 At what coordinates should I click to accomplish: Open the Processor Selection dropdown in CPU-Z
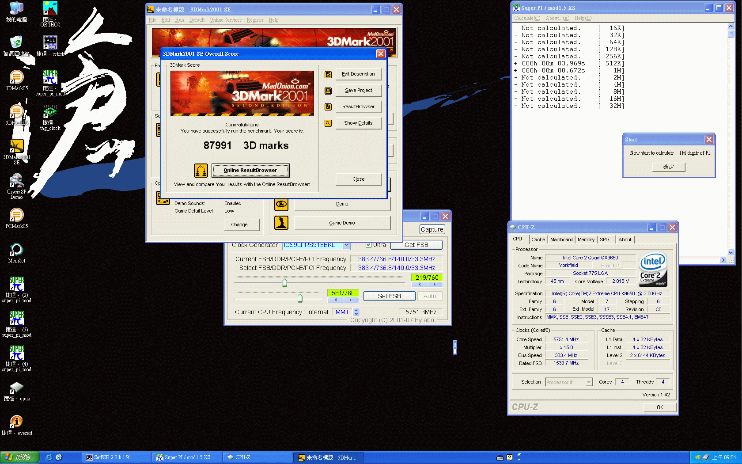589,382
